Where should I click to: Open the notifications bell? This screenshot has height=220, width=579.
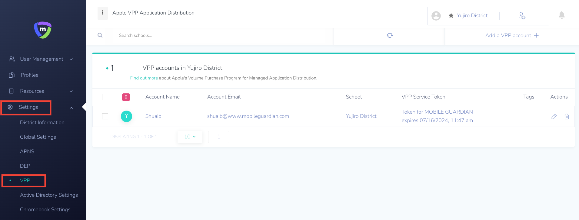pos(562,15)
